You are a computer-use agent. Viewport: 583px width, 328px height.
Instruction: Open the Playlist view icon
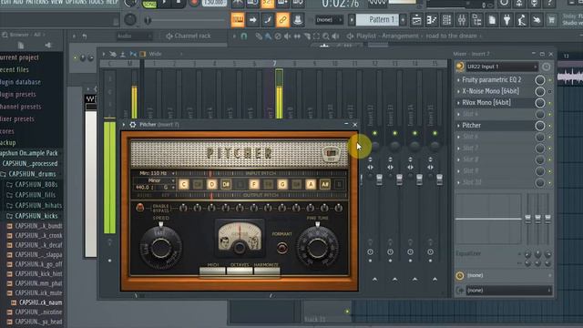click(x=417, y=20)
